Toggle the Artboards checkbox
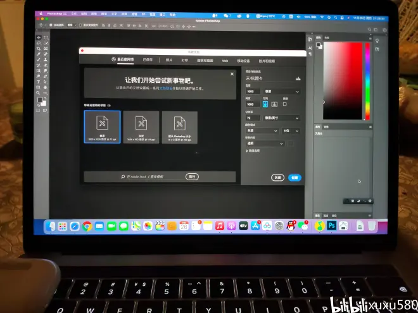 click(x=285, y=104)
